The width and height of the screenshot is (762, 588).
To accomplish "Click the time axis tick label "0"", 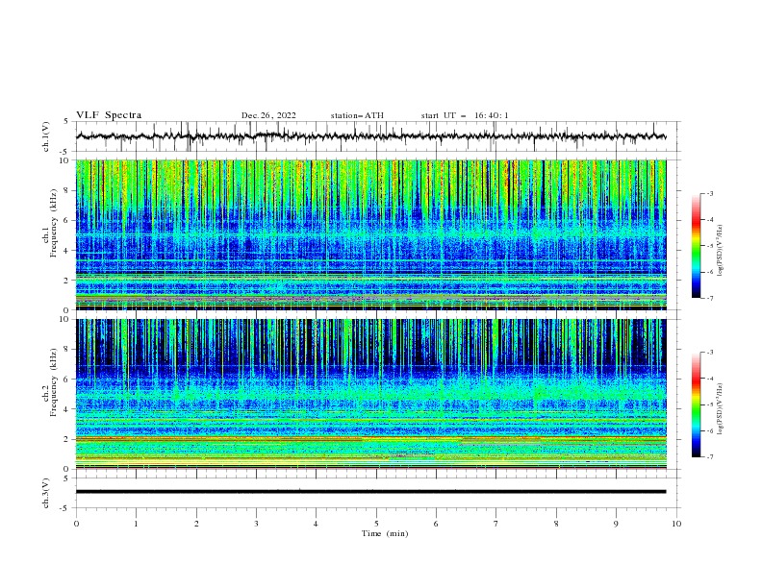I will point(76,524).
